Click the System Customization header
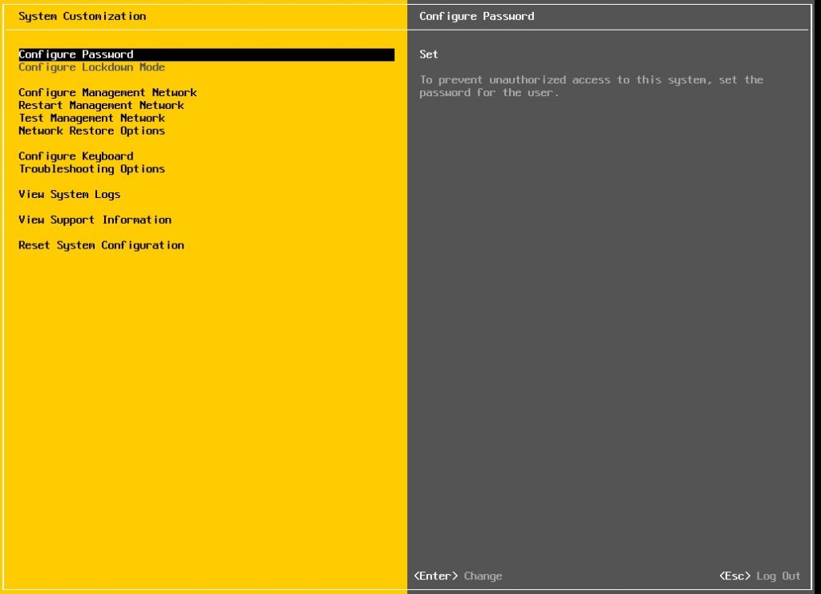Image resolution: width=821 pixels, height=594 pixels. pos(83,16)
